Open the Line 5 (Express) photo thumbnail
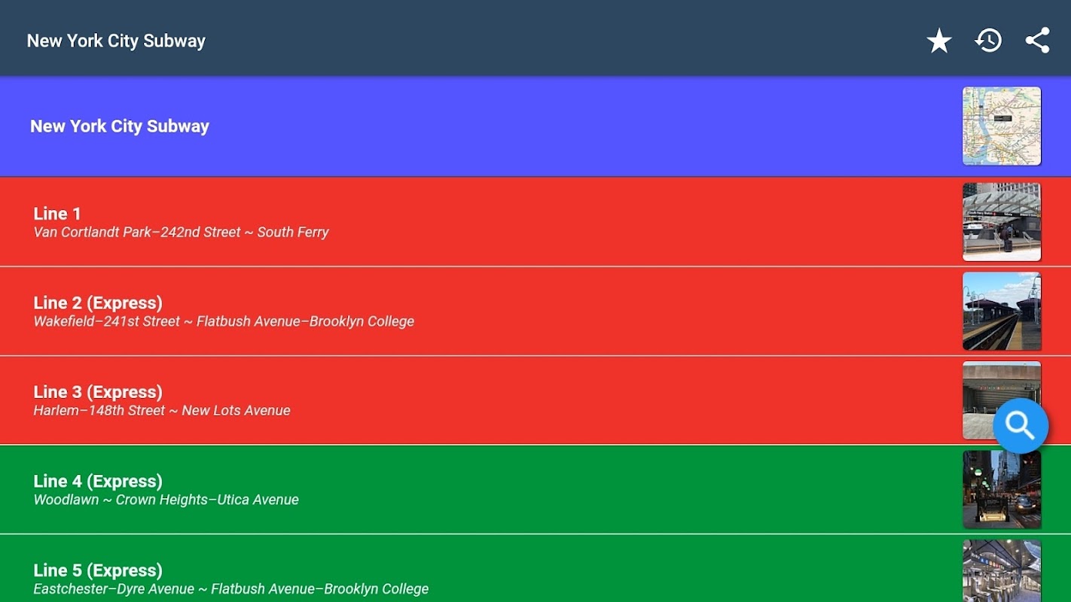This screenshot has height=602, width=1071. (x=1002, y=570)
